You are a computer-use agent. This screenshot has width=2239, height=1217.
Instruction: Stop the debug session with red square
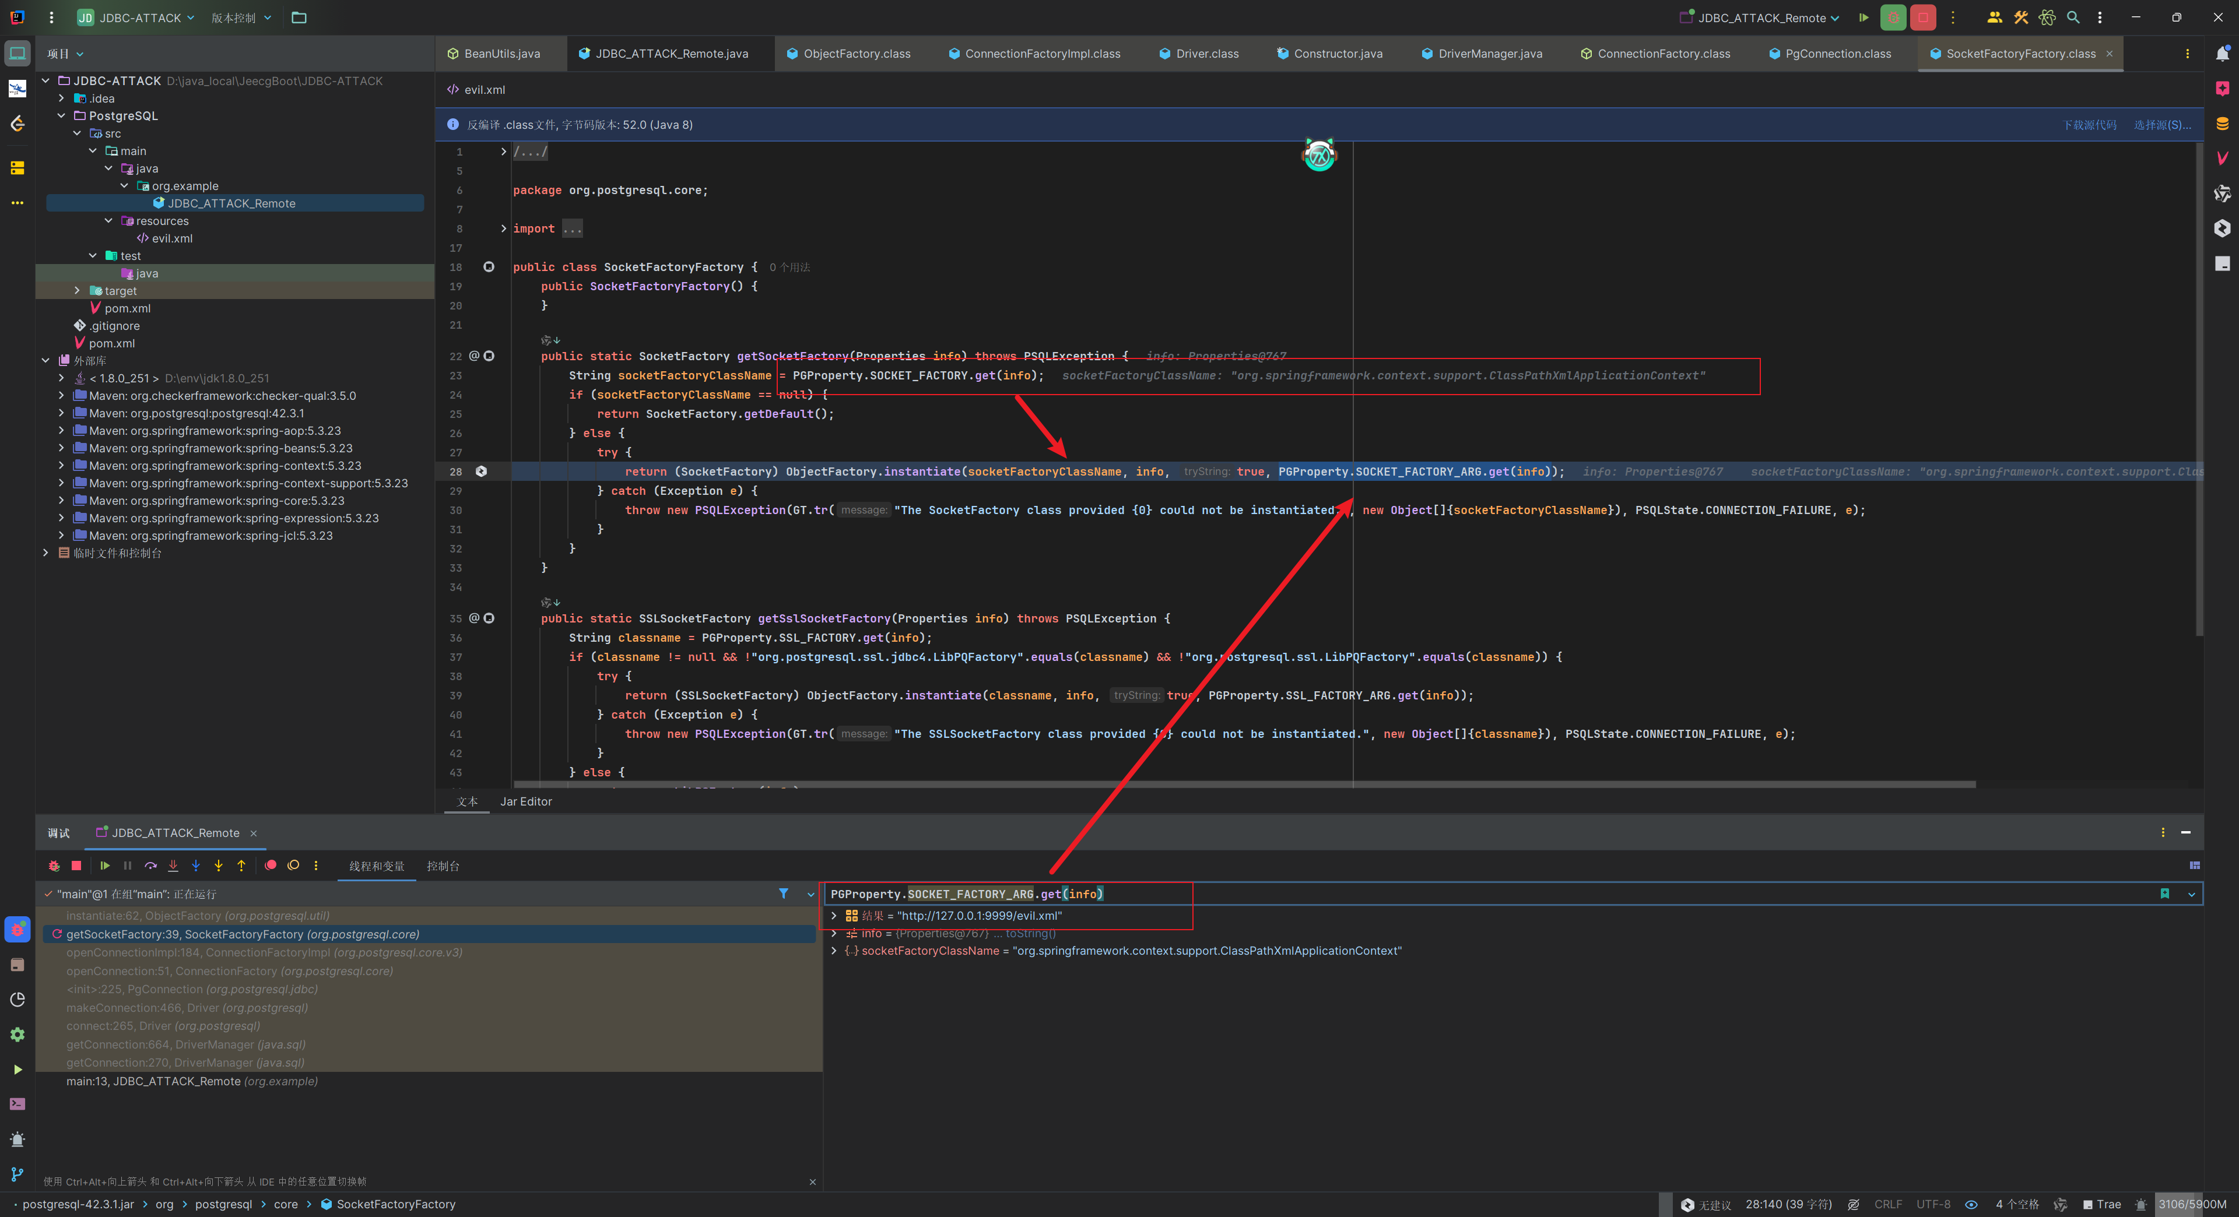pos(76,866)
